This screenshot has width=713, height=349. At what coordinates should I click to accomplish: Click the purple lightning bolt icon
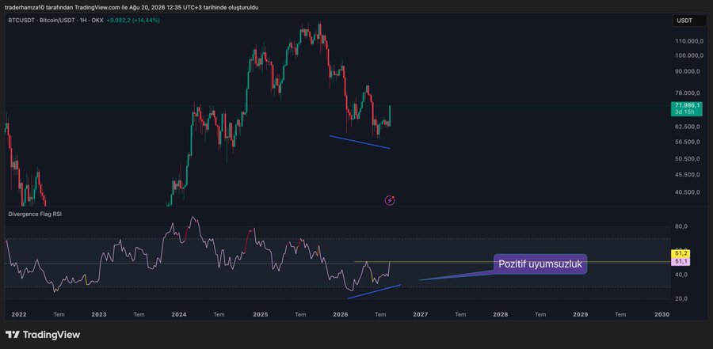pyautogui.click(x=390, y=200)
